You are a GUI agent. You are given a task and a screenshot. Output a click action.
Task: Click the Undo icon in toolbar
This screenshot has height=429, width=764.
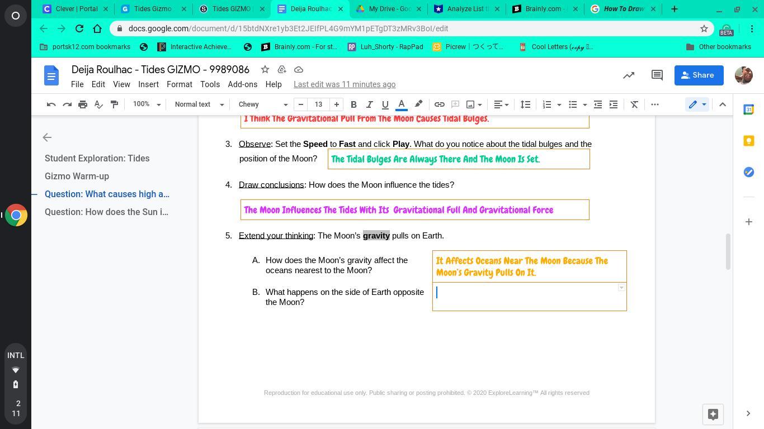click(51, 104)
